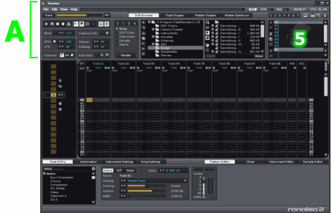
Task: Select the Instrument radio option
Action: [125, 37]
